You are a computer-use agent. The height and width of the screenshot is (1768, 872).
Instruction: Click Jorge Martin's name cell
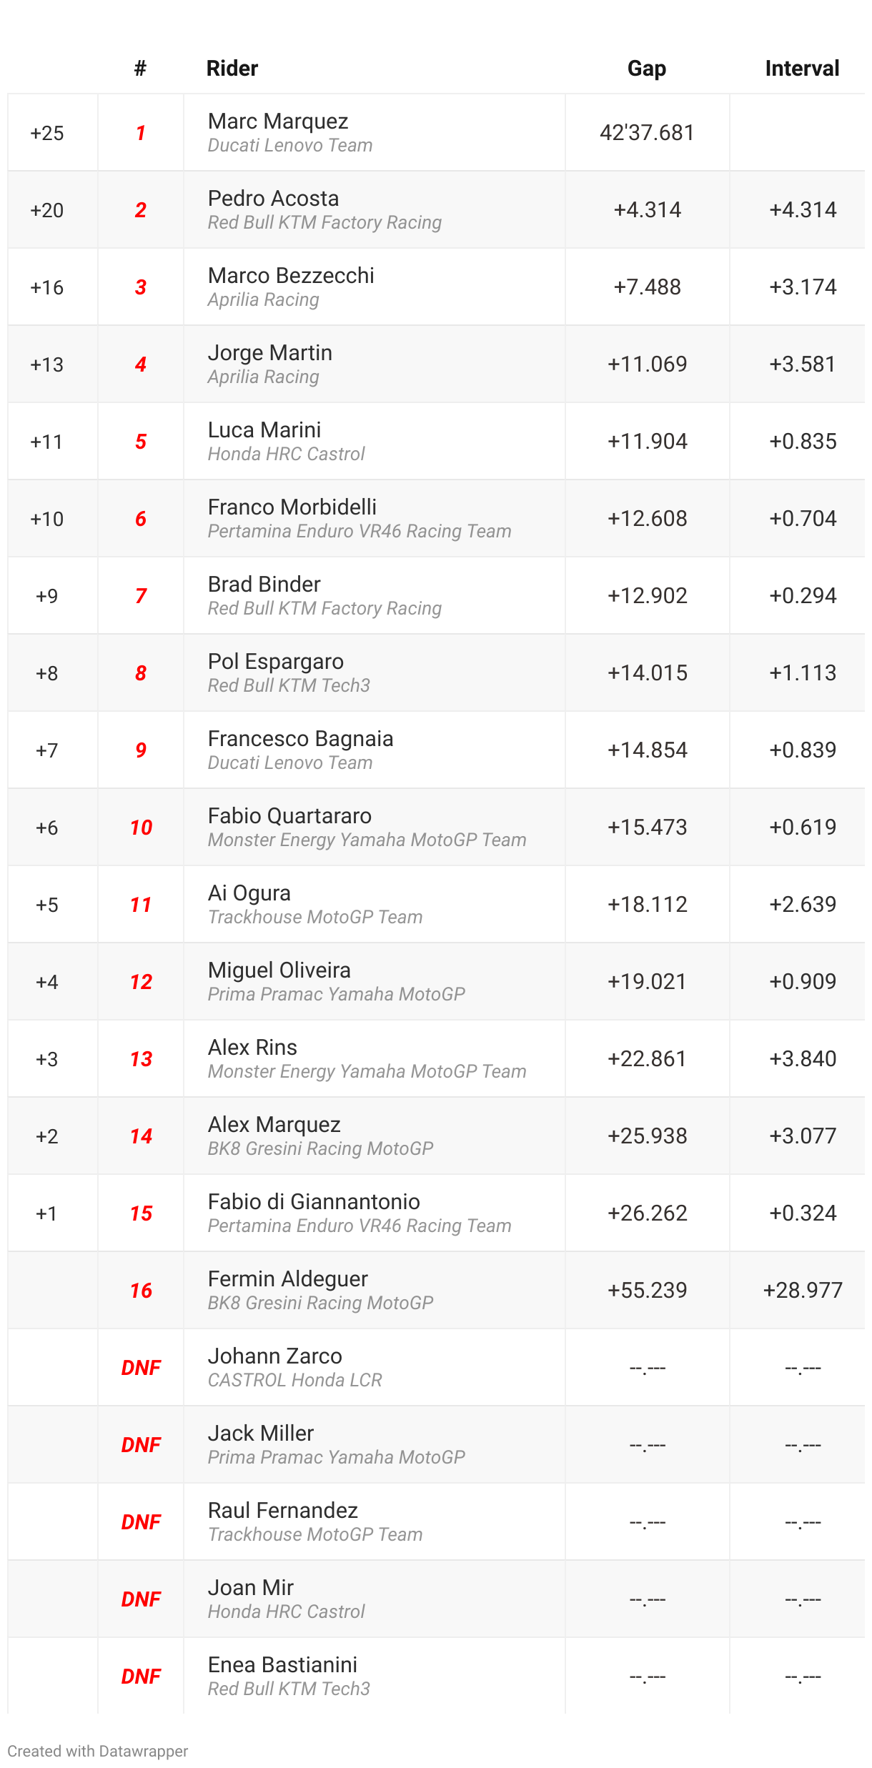tap(374, 364)
